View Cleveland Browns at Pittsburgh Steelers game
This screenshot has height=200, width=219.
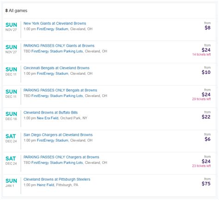tap(57, 179)
